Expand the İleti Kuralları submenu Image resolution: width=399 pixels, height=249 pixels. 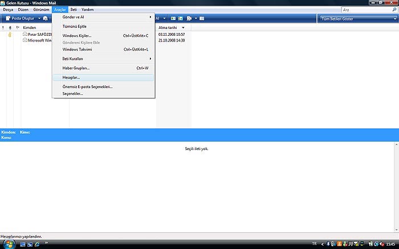(x=104, y=59)
